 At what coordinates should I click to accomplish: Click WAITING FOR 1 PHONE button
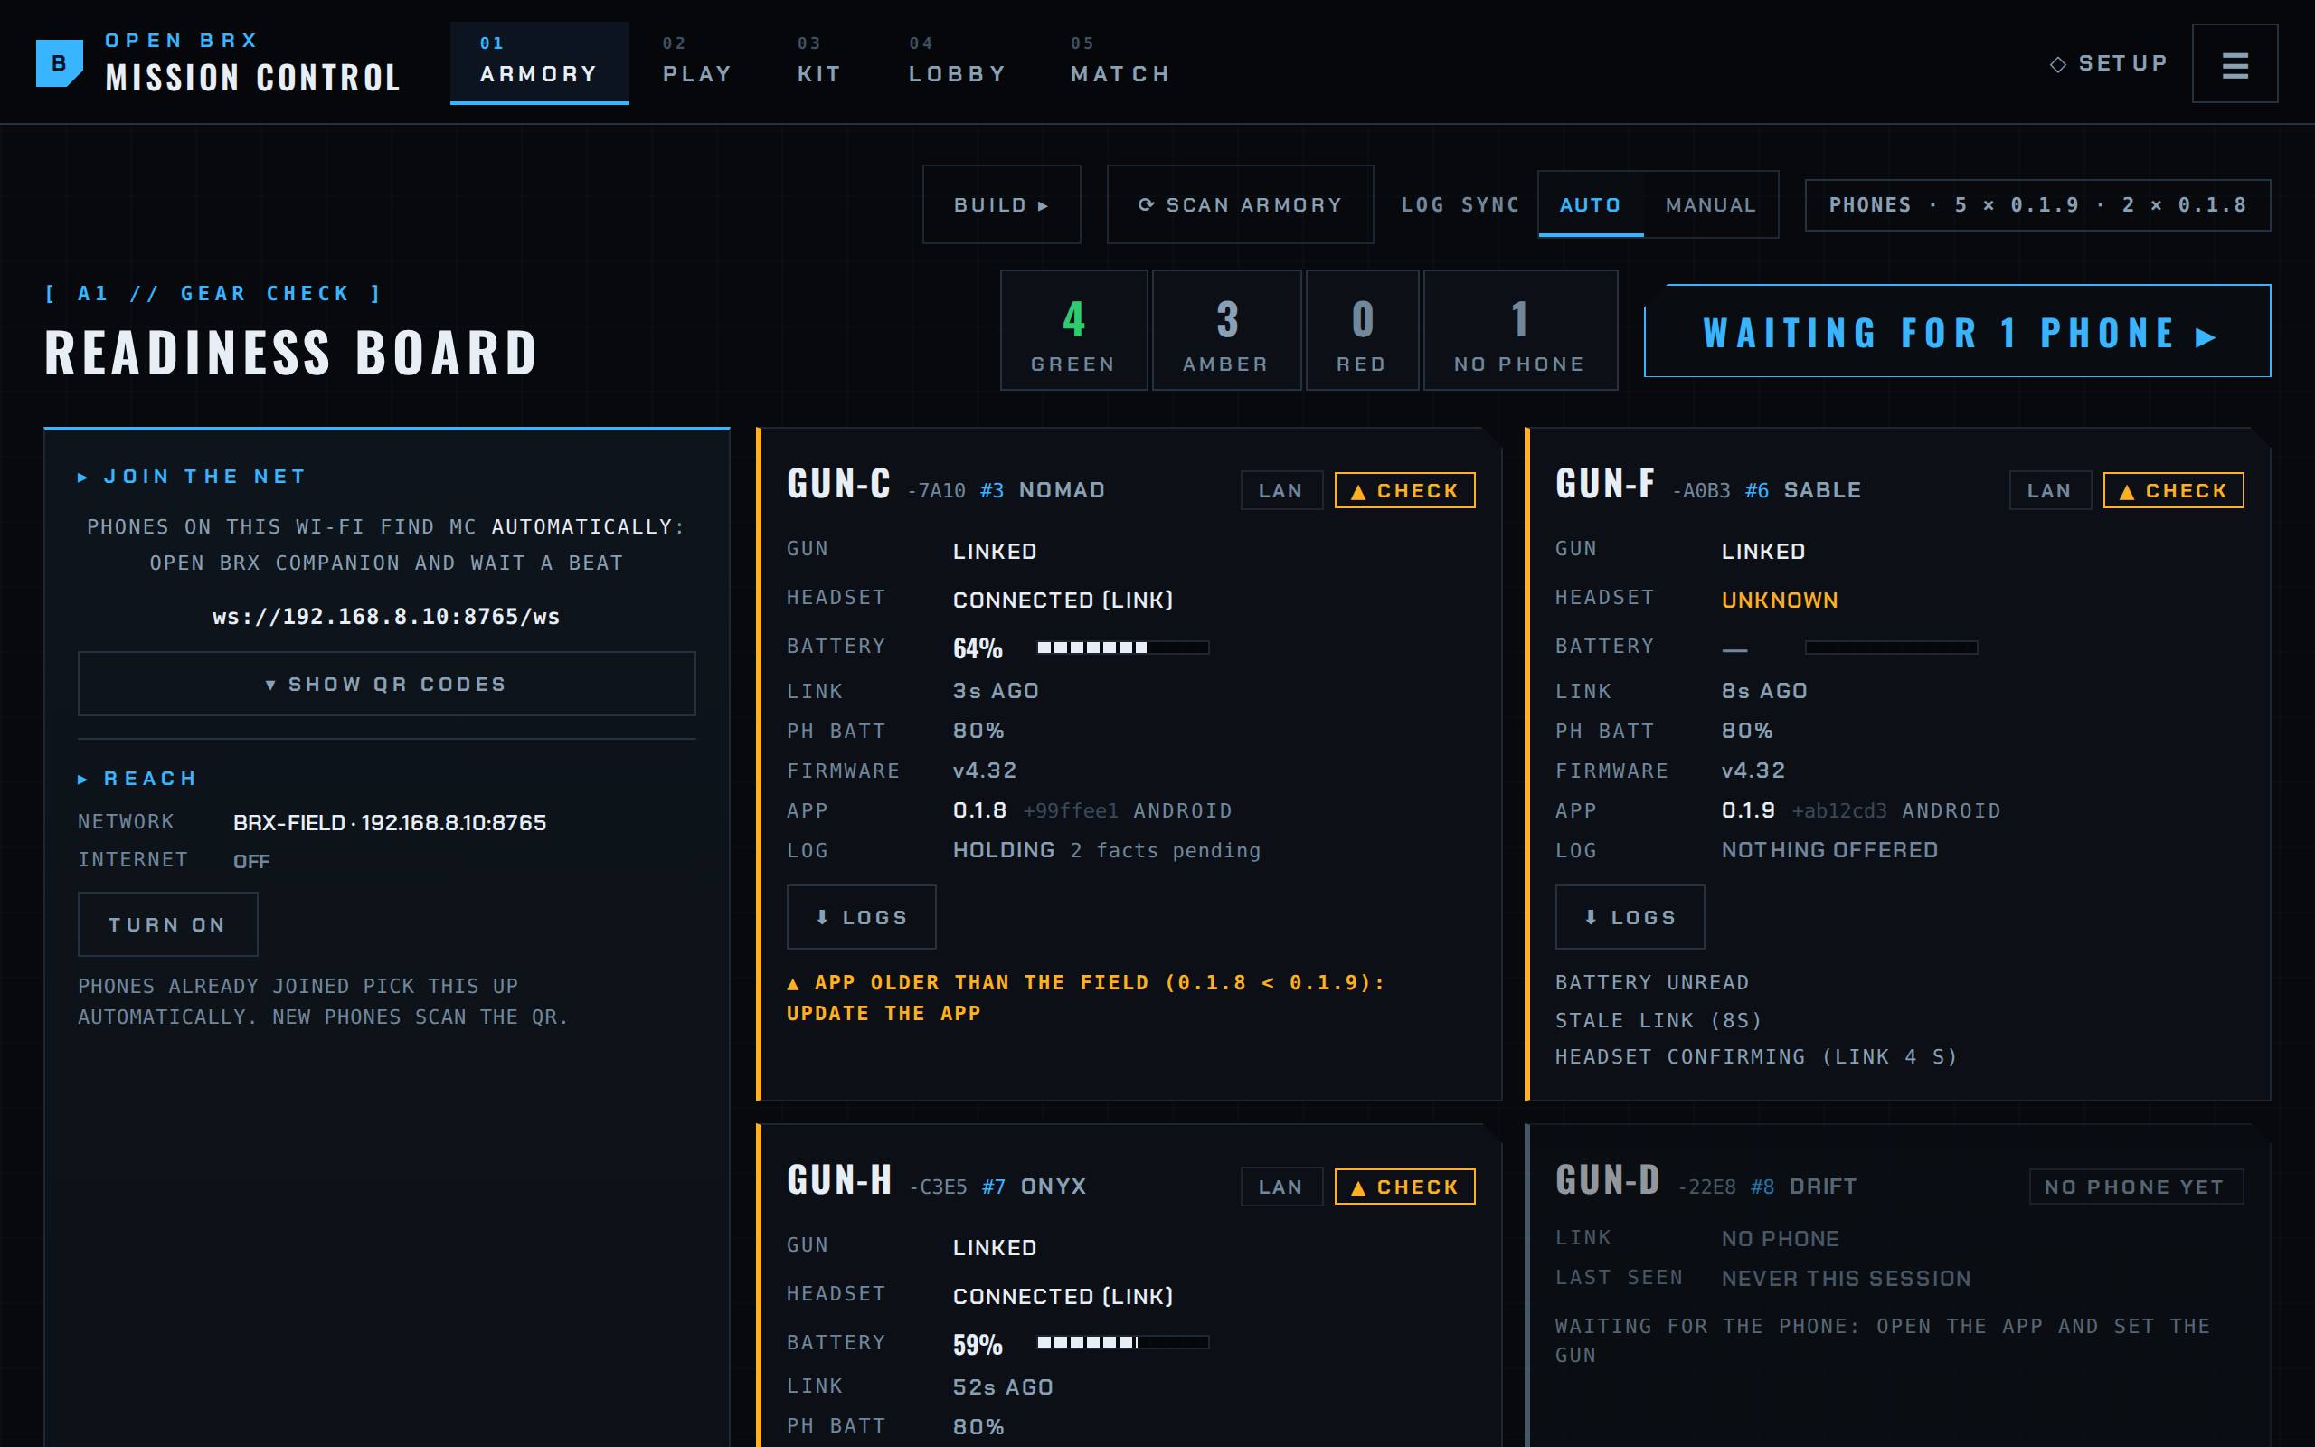tap(1957, 331)
